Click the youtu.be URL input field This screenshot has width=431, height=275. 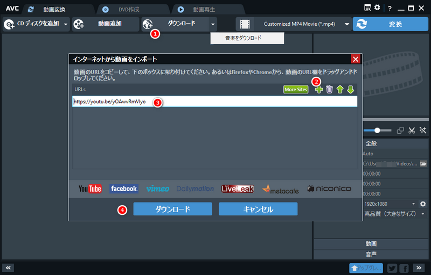[214, 102]
